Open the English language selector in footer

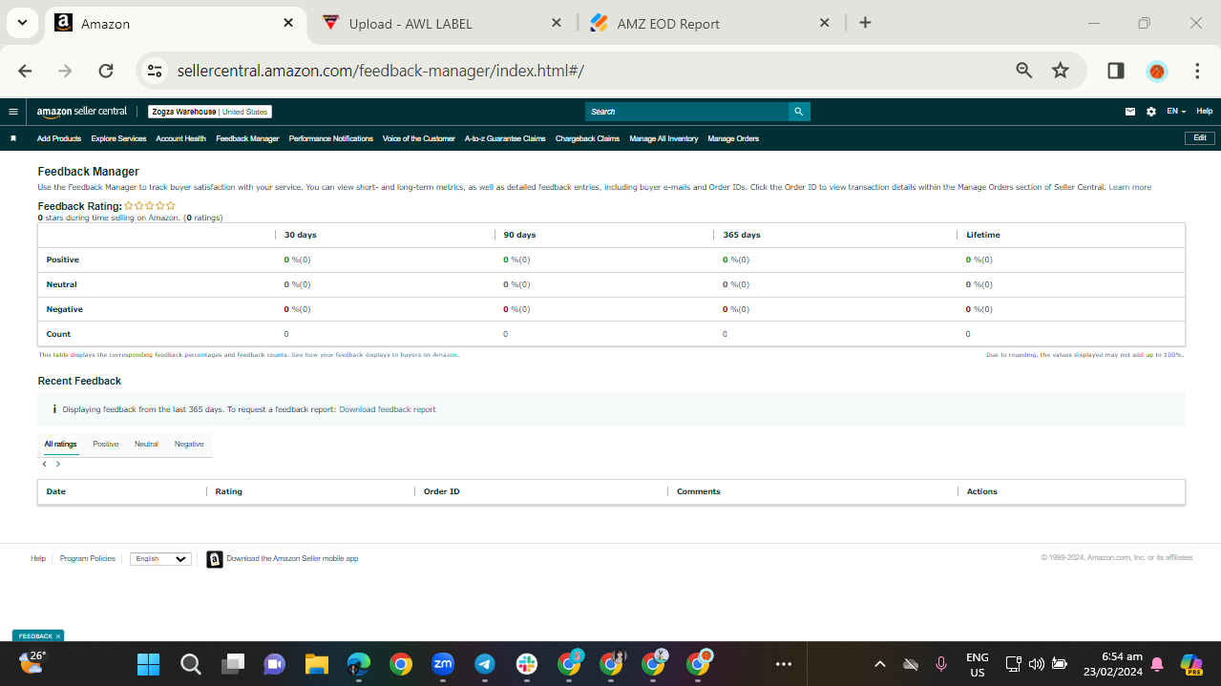[160, 559]
